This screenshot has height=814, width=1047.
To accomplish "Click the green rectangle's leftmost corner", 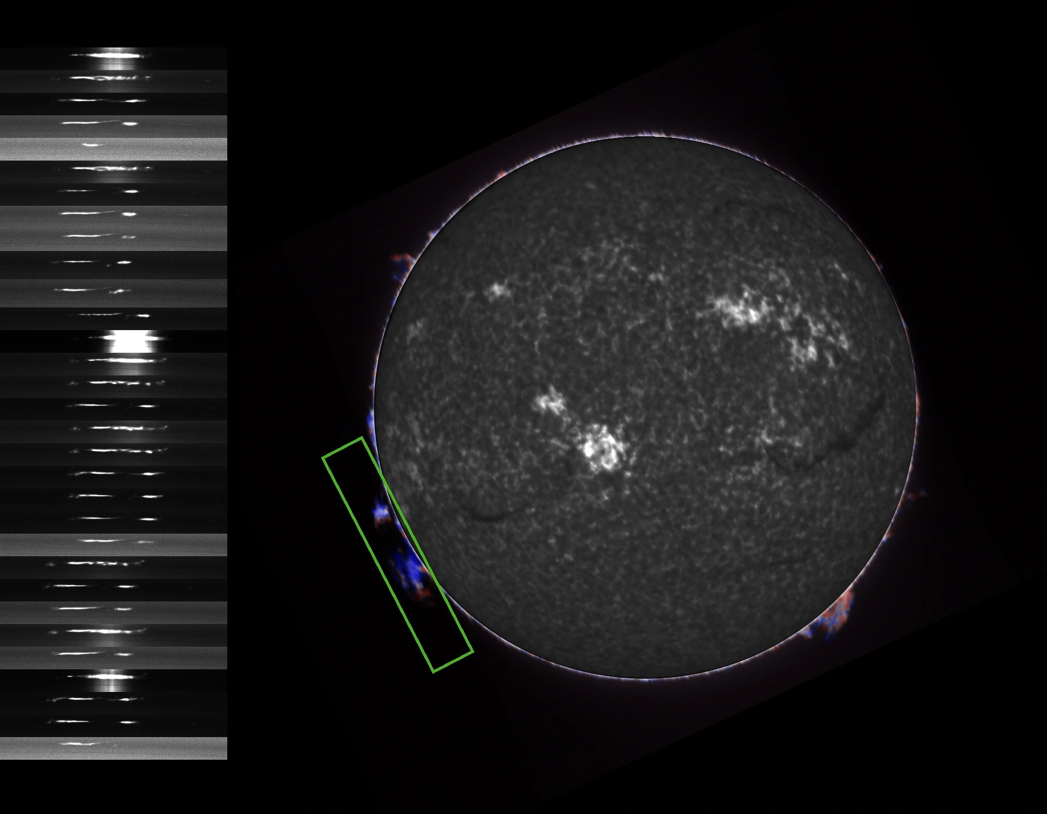I will [323, 458].
